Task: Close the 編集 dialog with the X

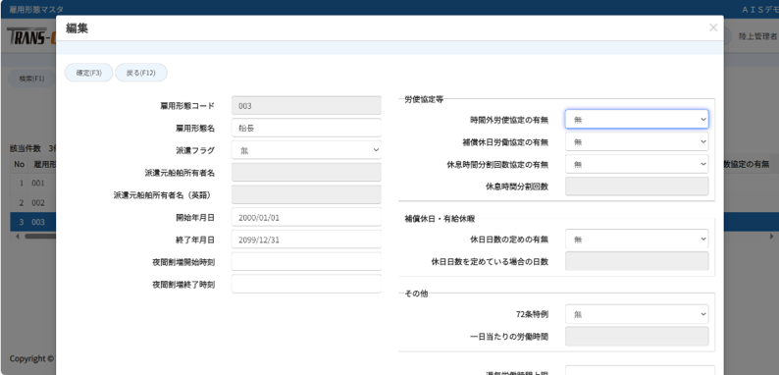Action: click(x=713, y=27)
